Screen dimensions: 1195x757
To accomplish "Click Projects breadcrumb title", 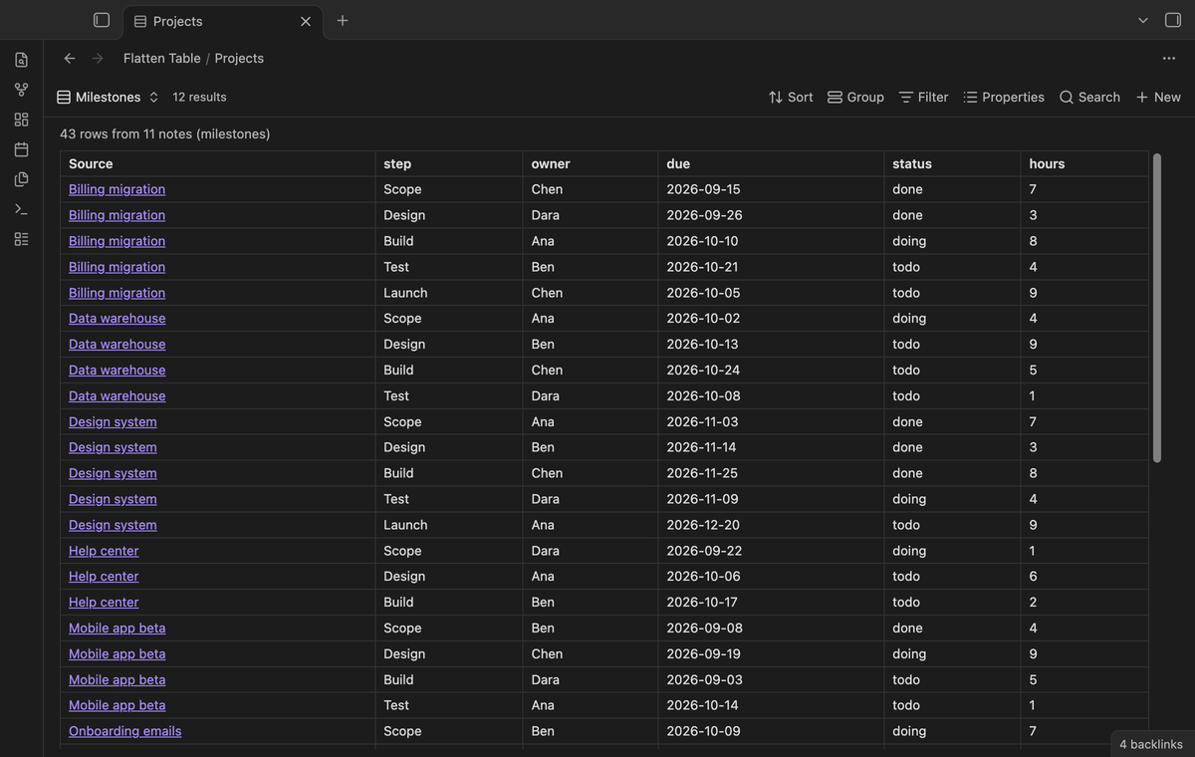I will pyautogui.click(x=239, y=58).
